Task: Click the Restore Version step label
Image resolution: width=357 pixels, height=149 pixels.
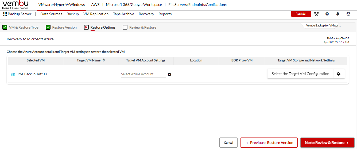Action: coord(64,27)
